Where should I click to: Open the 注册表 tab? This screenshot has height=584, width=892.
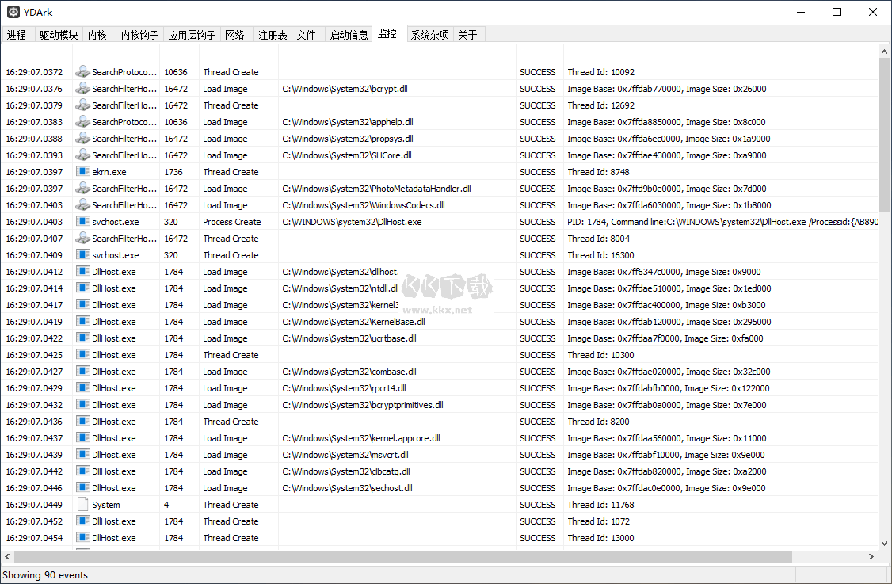(x=267, y=35)
